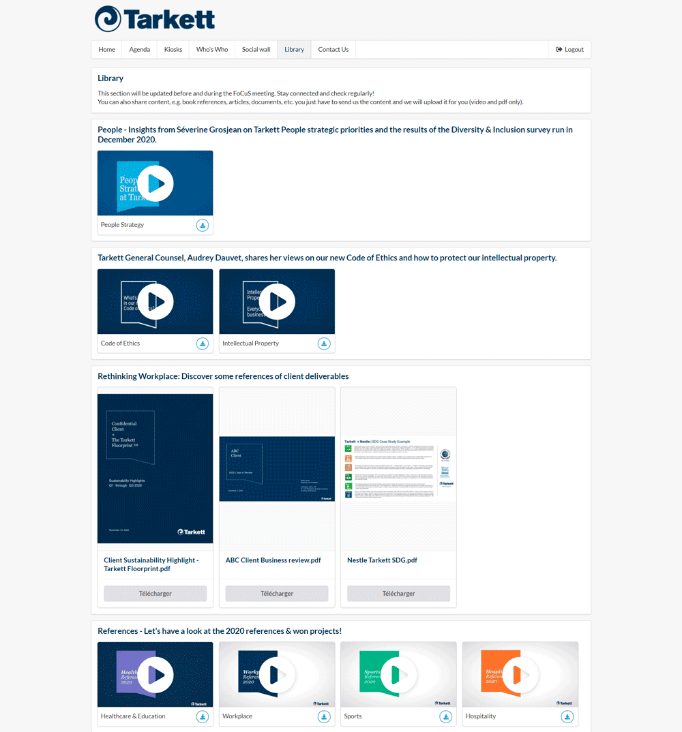This screenshot has height=732, width=682.
Task: Download the Sports references video
Action: (445, 717)
